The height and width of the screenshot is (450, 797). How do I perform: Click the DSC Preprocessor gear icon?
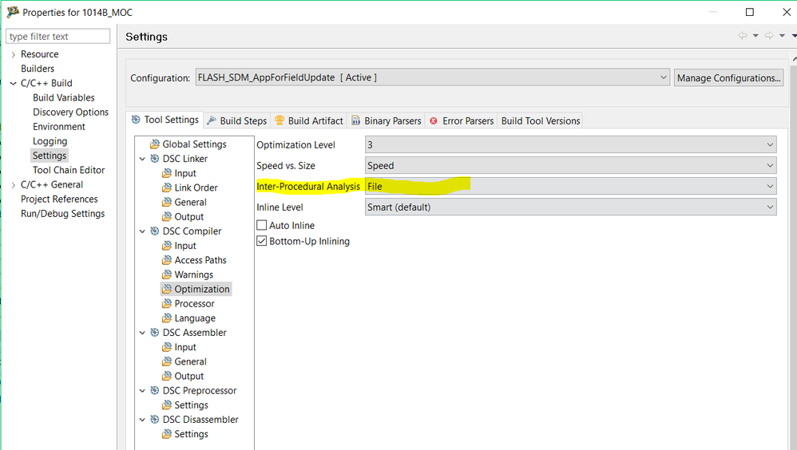tap(154, 390)
